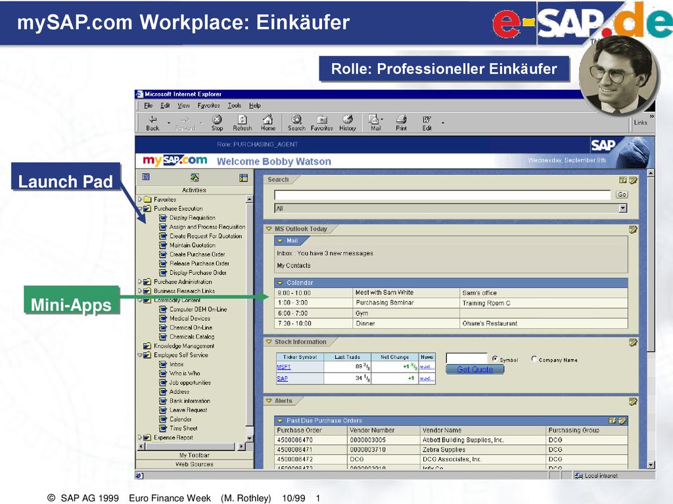Click the edit icon of Stock Information panel
Screen dimensions: 673x504
[633, 343]
